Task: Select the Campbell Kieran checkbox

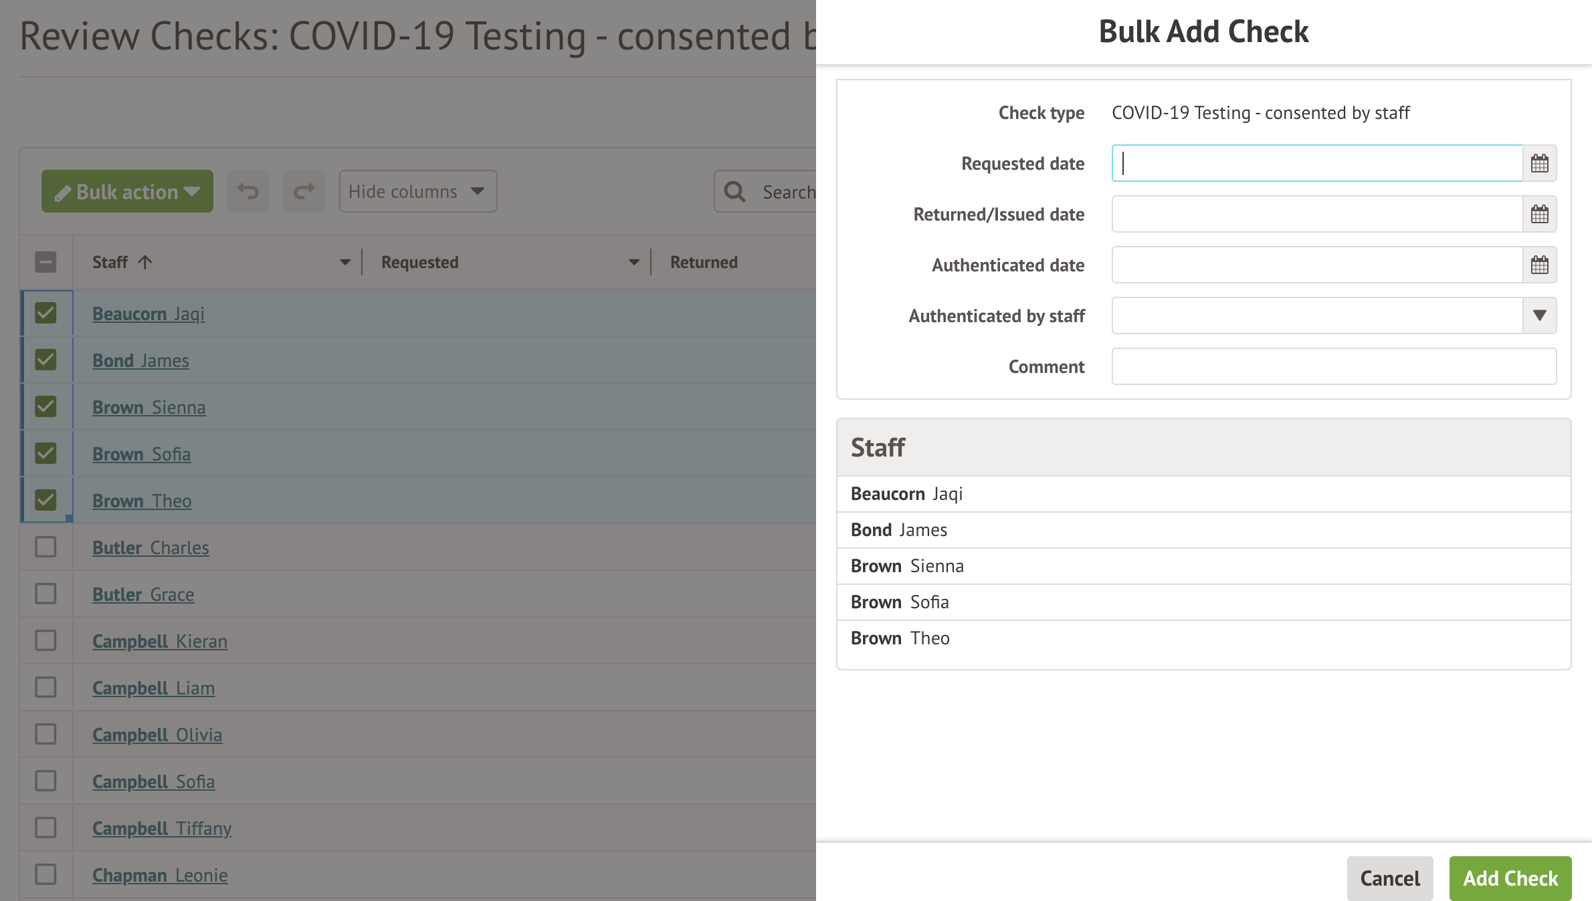Action: [x=45, y=640]
